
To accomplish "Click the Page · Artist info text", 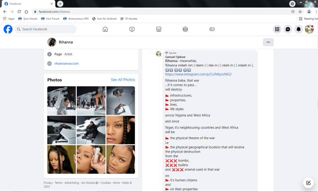I will (x=63, y=54).
